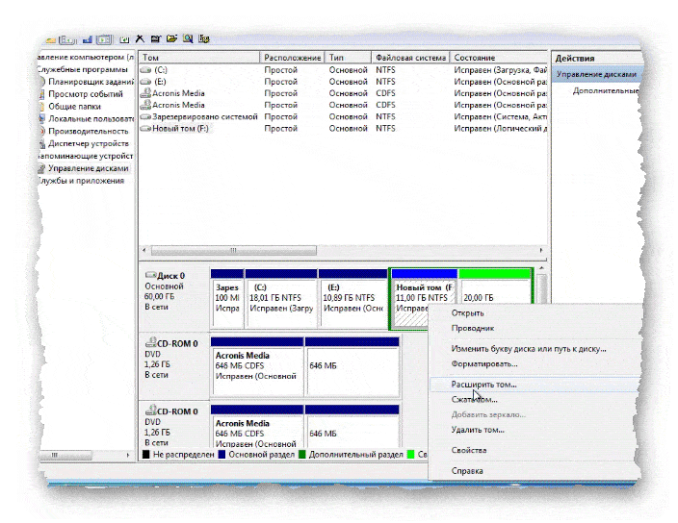Choose Открыть from the context menu
Viewport: 678px width, 523px height.
467,313
